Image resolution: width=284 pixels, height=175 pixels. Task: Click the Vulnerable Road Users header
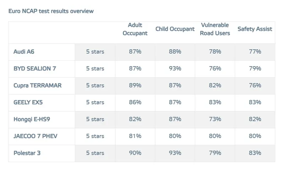(215, 29)
